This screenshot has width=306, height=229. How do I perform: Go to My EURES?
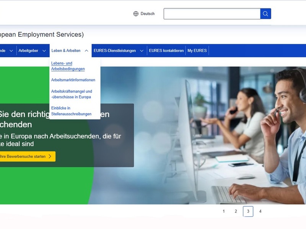tap(197, 51)
